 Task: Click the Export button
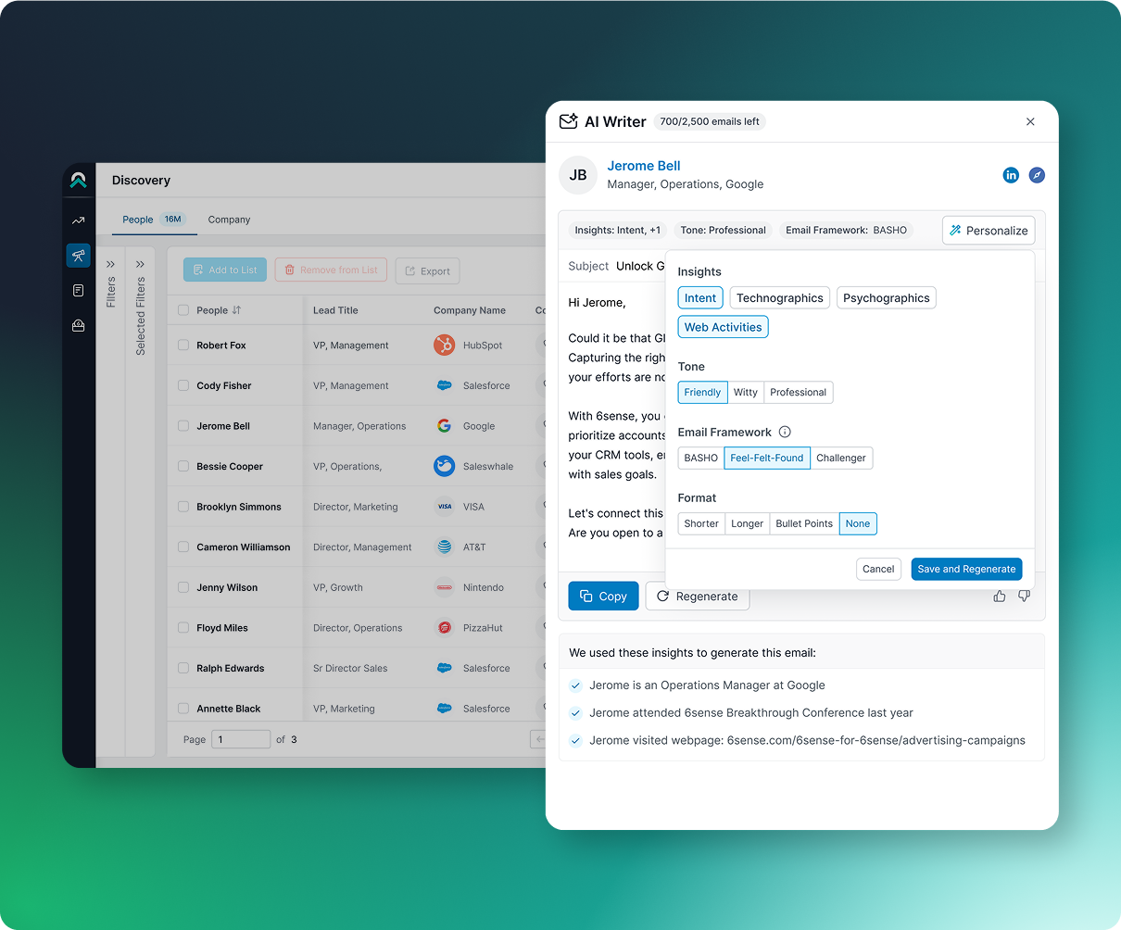427,270
